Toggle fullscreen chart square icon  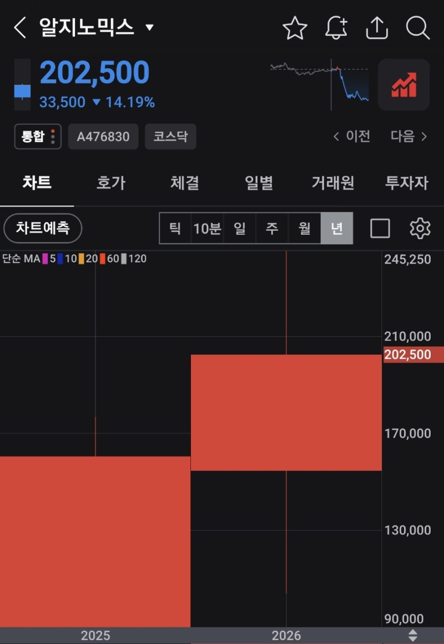(x=380, y=229)
